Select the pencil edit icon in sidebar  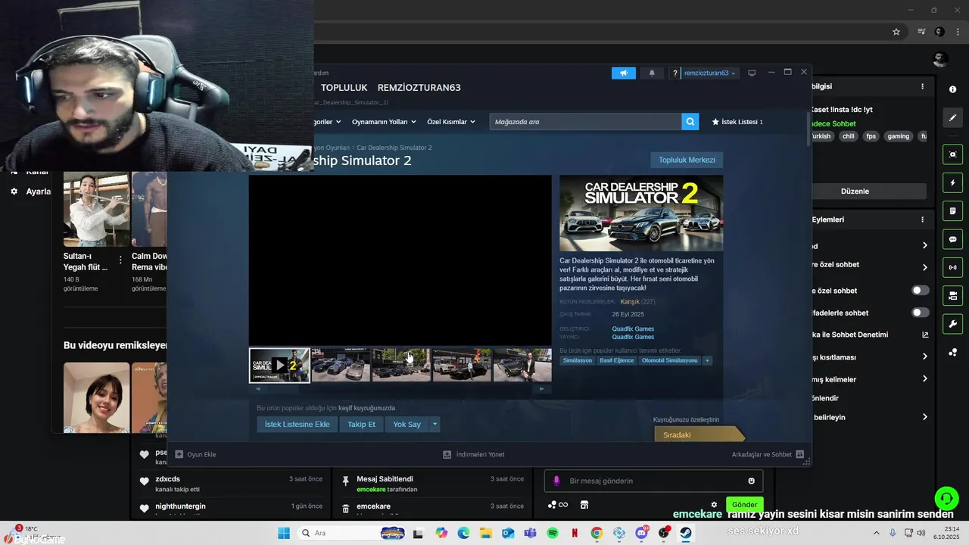[x=952, y=118]
